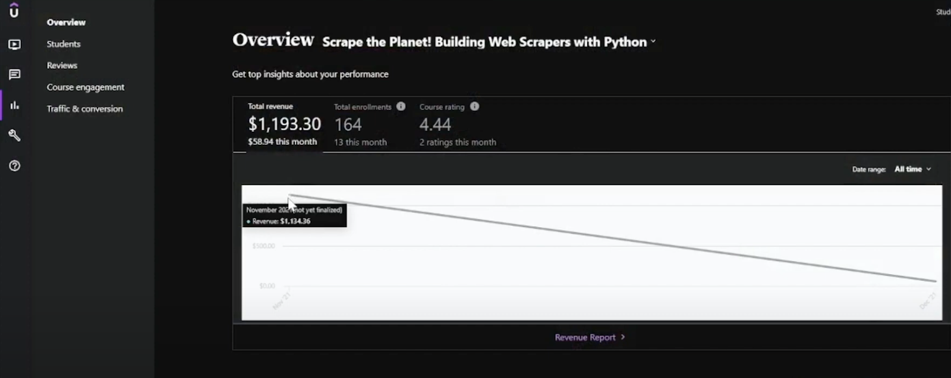Select the Overview menu item

click(66, 23)
